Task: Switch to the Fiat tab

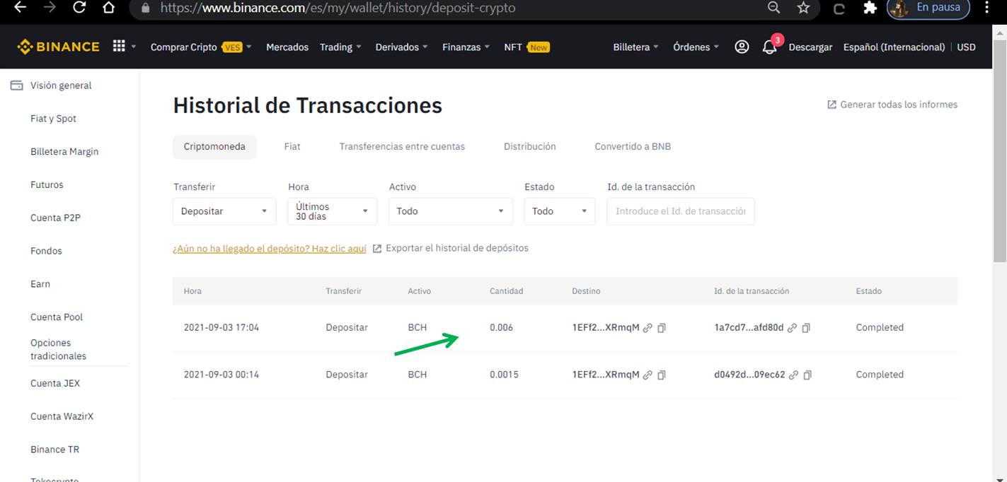Action: click(x=292, y=147)
